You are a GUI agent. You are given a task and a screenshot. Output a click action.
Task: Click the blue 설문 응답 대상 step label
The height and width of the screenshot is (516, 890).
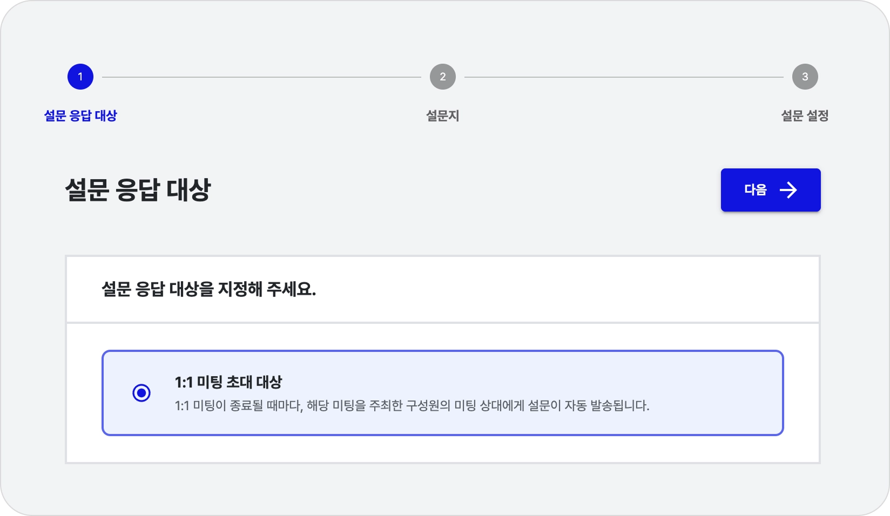coord(80,116)
